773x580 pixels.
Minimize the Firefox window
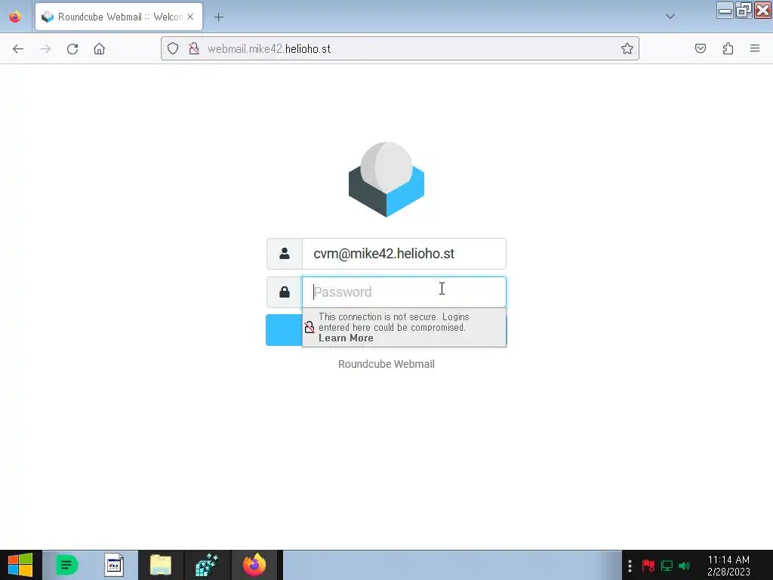tap(725, 11)
